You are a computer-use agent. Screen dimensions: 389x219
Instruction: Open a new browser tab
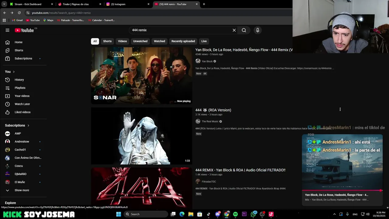(x=204, y=4)
